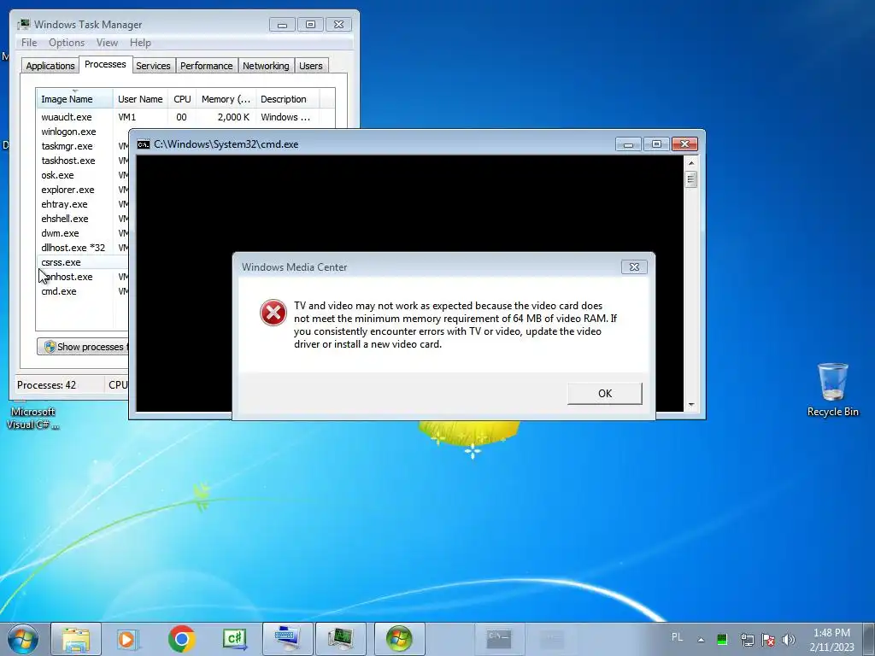Launch Windows Media Player from taskbar
875x656 pixels.
tap(128, 639)
